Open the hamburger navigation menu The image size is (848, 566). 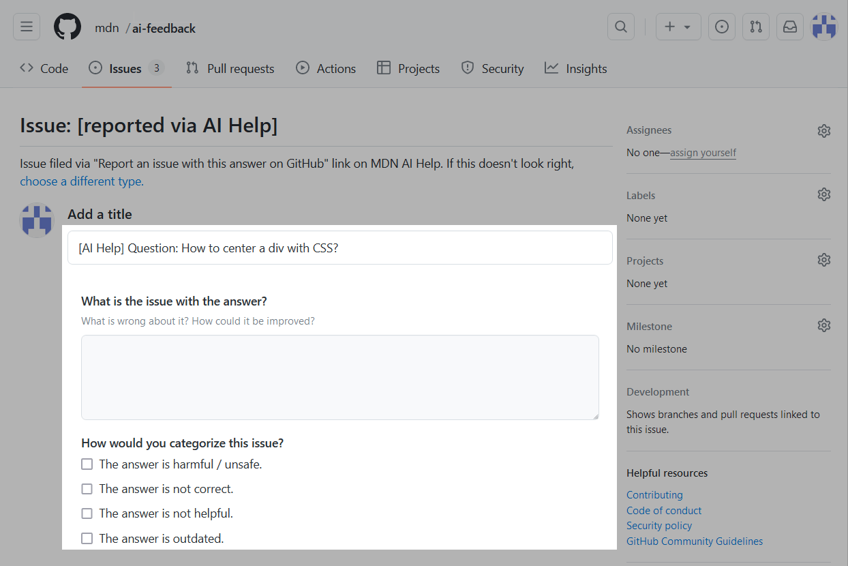pos(27,27)
